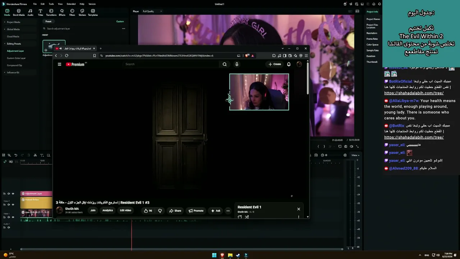Screen dimensions: 460x259
Task: Open more options next to adjustment layer search
Action: tap(123, 28)
